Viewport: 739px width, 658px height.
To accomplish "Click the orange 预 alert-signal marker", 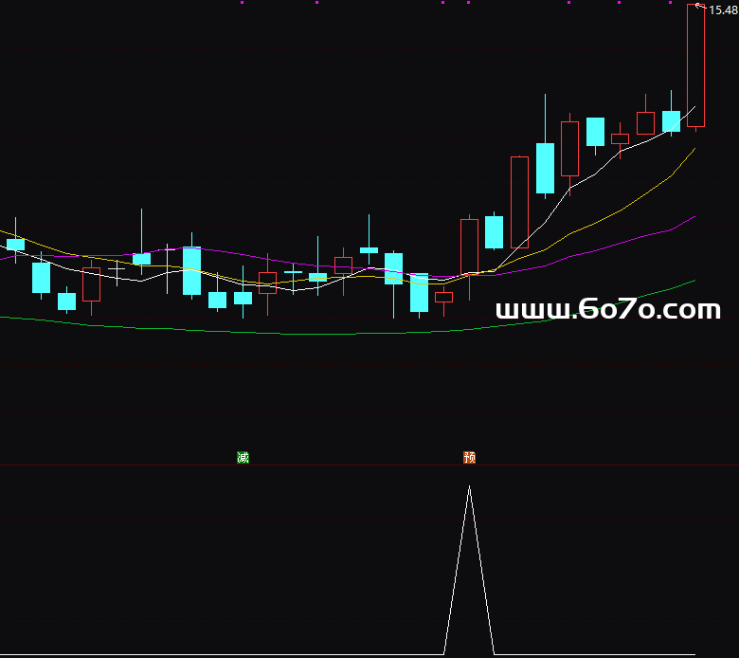I will 469,458.
